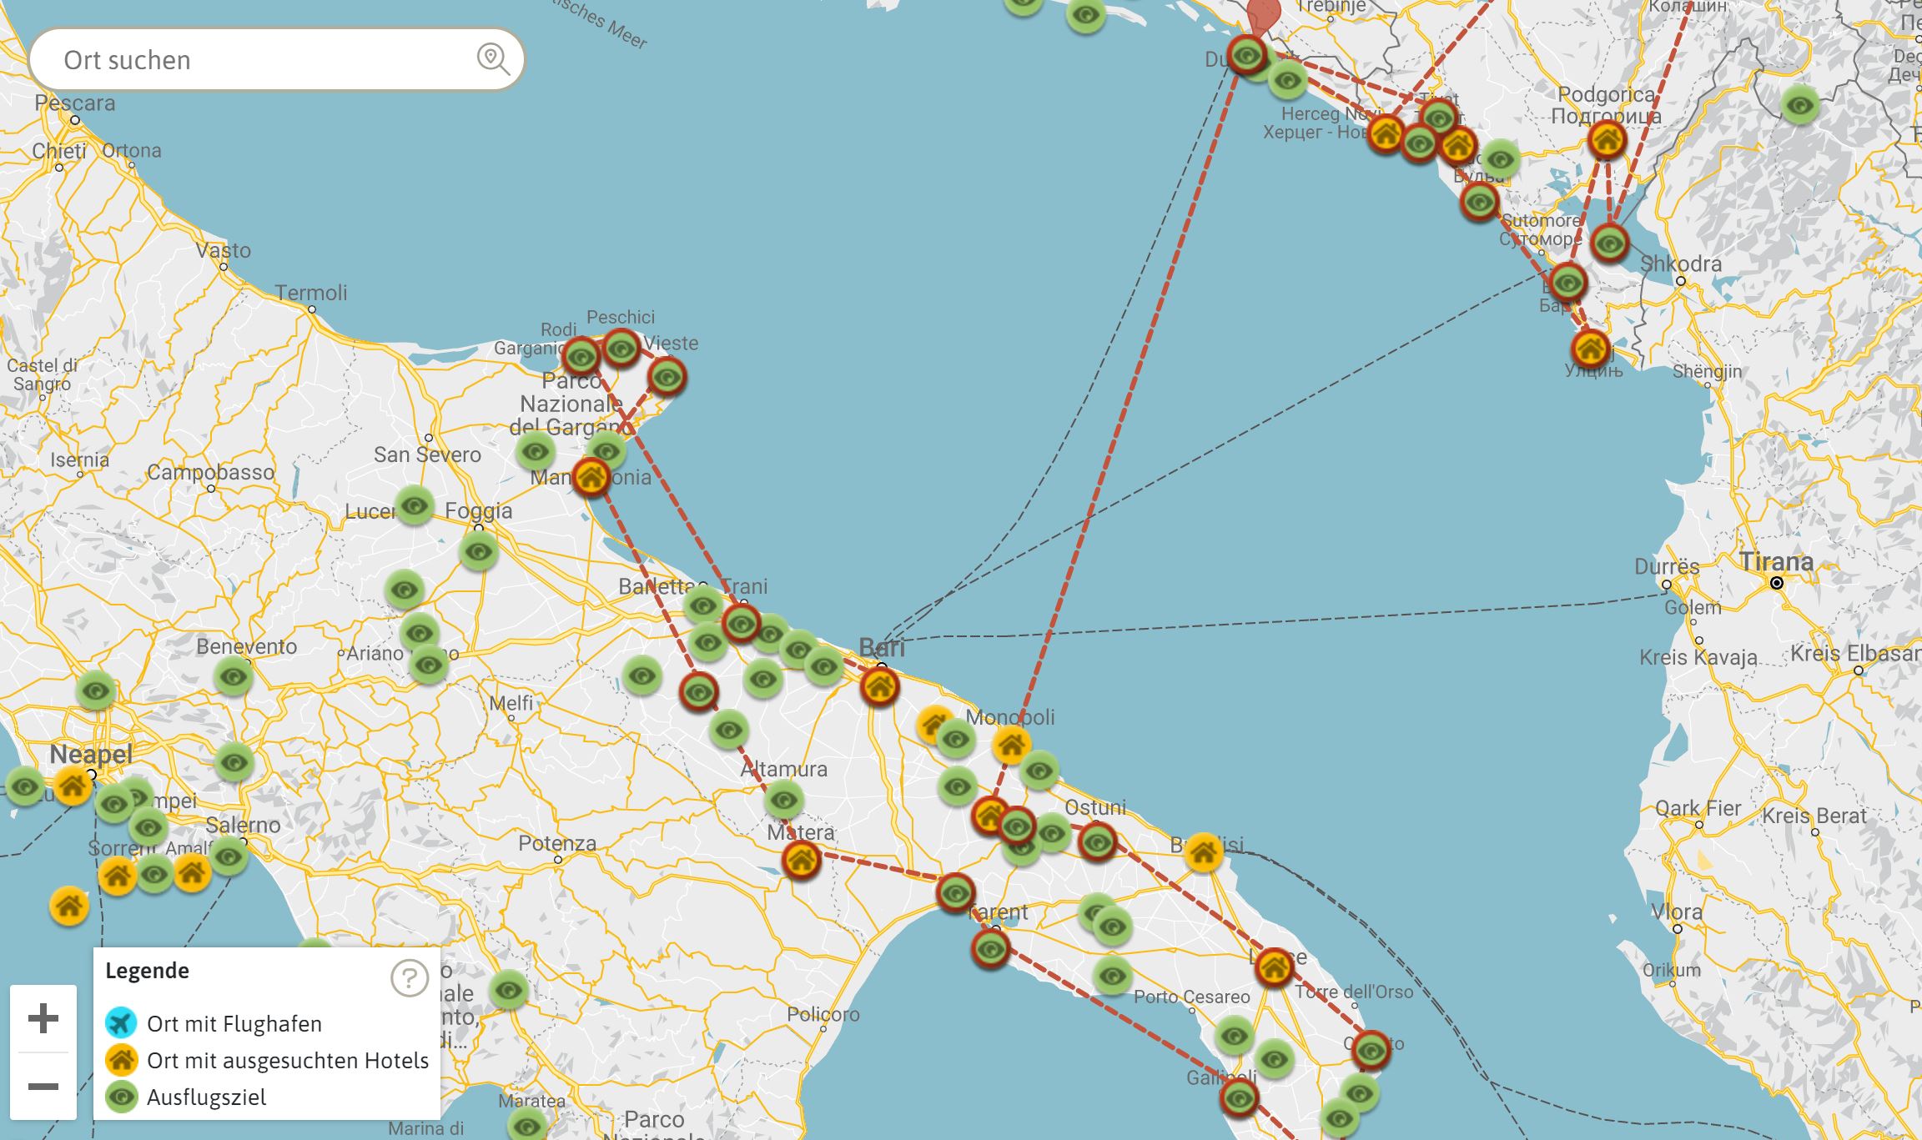Screen dimensions: 1922x1140
Task: Select the hotel marker at Matera
Action: point(802,859)
